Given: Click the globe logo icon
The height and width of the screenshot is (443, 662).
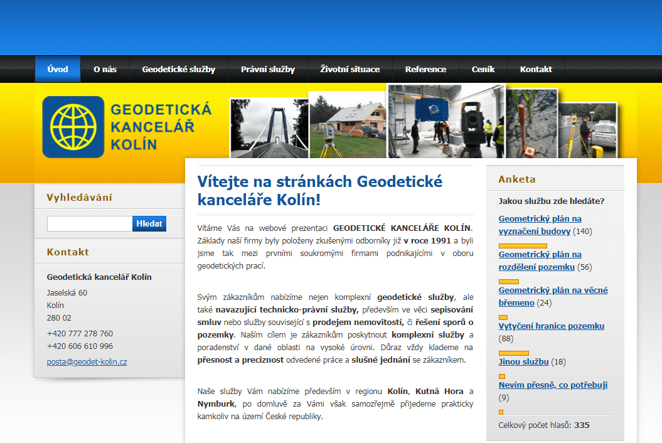Looking at the screenshot, I should 73,127.
